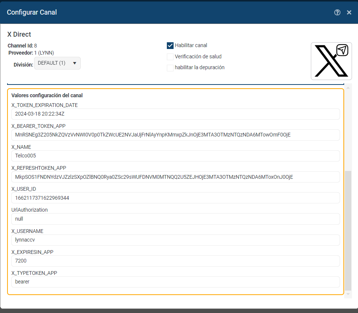Viewport: 358px width, 313px height.
Task: Toggle the habilitar la depuración checkbox
Action: point(170,68)
